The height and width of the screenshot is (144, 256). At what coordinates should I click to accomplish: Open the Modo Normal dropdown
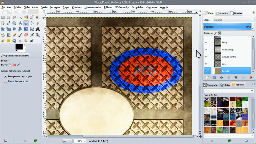click(x=234, y=20)
